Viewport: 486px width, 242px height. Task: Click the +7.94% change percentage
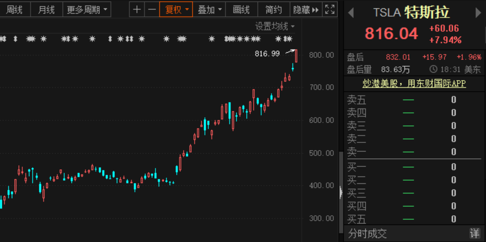pyautogui.click(x=445, y=40)
